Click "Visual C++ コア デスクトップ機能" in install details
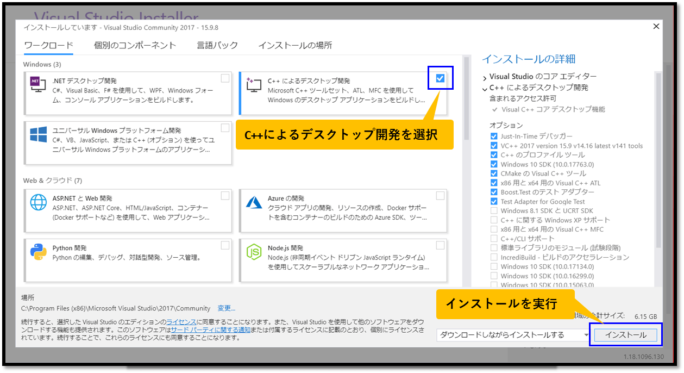The width and height of the screenshot is (684, 373). click(x=553, y=109)
